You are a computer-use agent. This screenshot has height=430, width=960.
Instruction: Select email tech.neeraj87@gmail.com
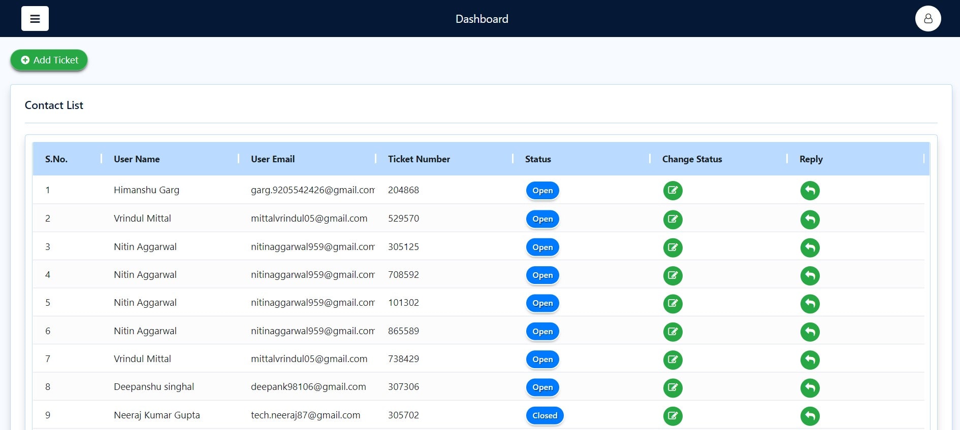(305, 415)
